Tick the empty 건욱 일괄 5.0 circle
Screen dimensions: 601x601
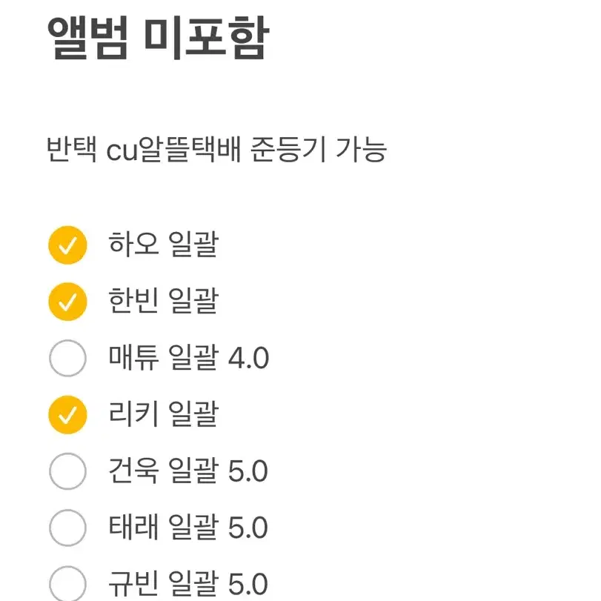pos(67,471)
